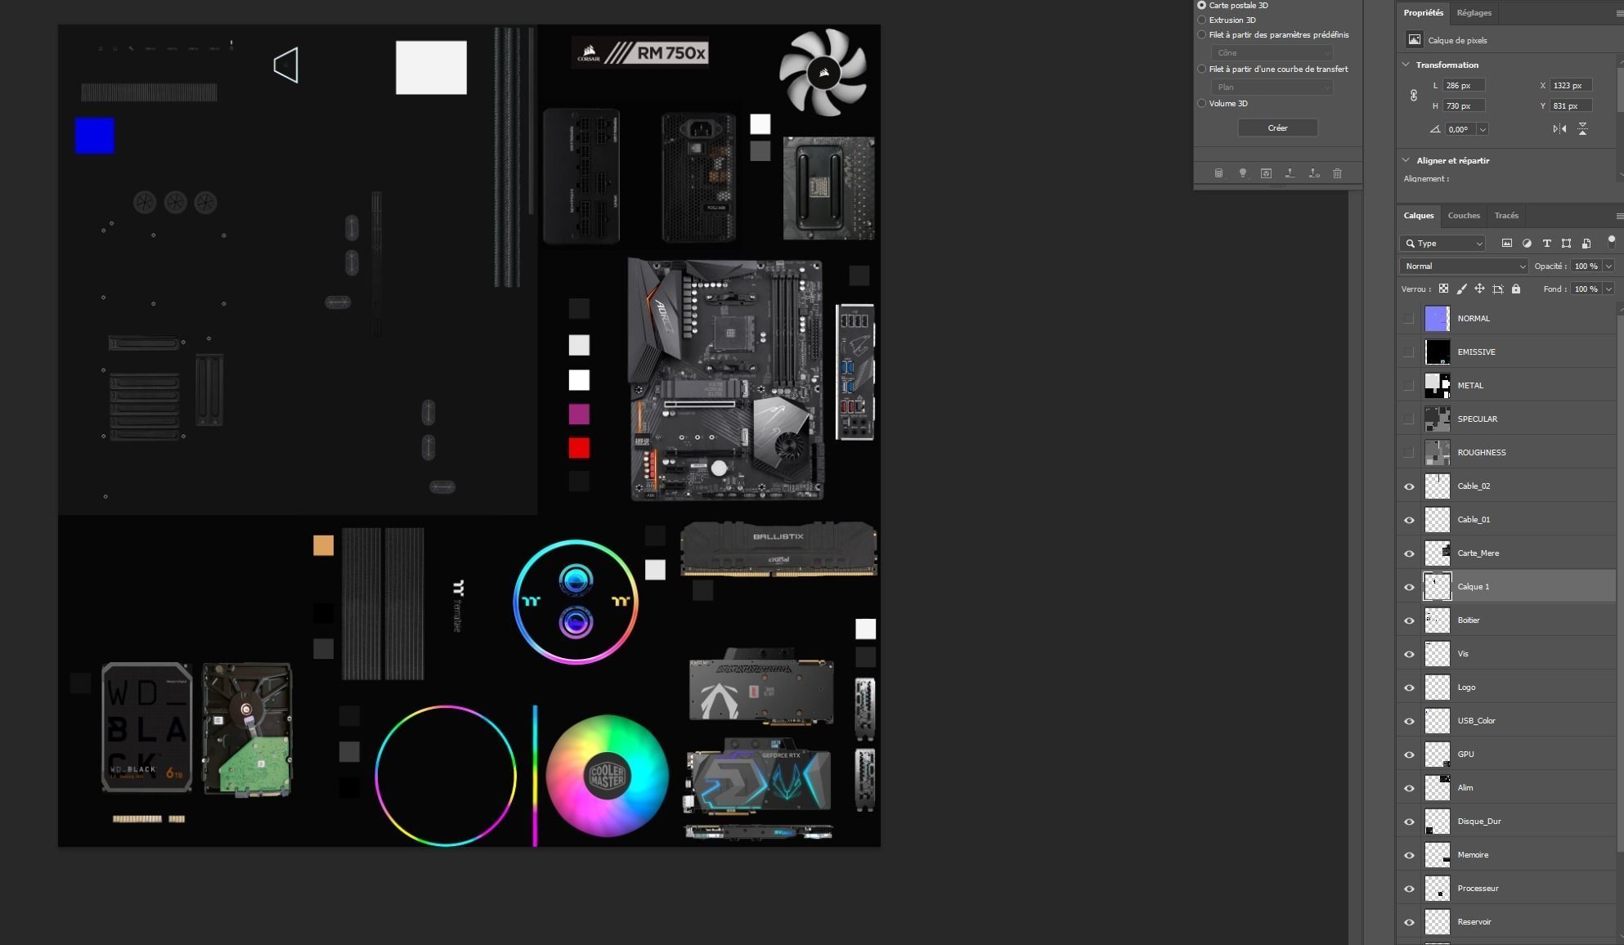1624x945 pixels.
Task: Filter layers by shape layer icon
Action: 1566,243
